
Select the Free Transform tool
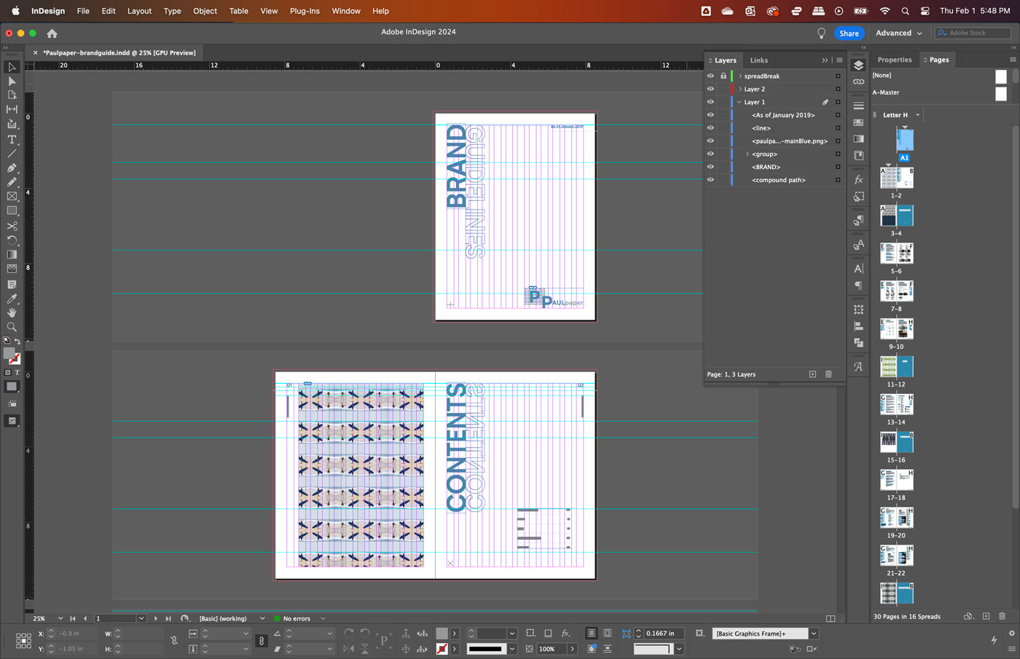point(12,240)
